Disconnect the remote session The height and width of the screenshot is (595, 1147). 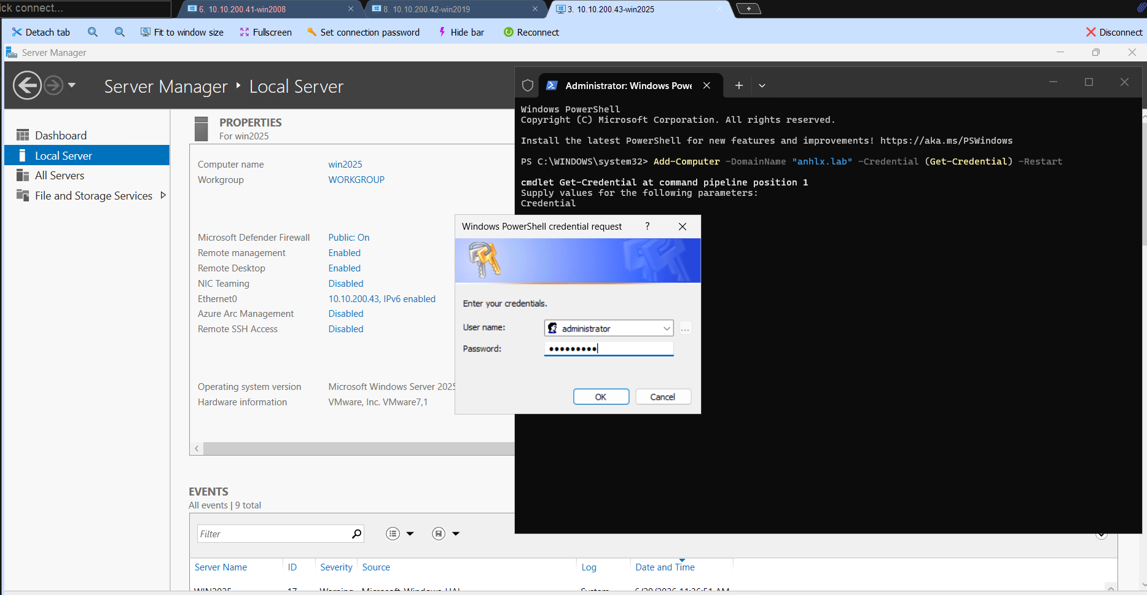[1114, 32]
